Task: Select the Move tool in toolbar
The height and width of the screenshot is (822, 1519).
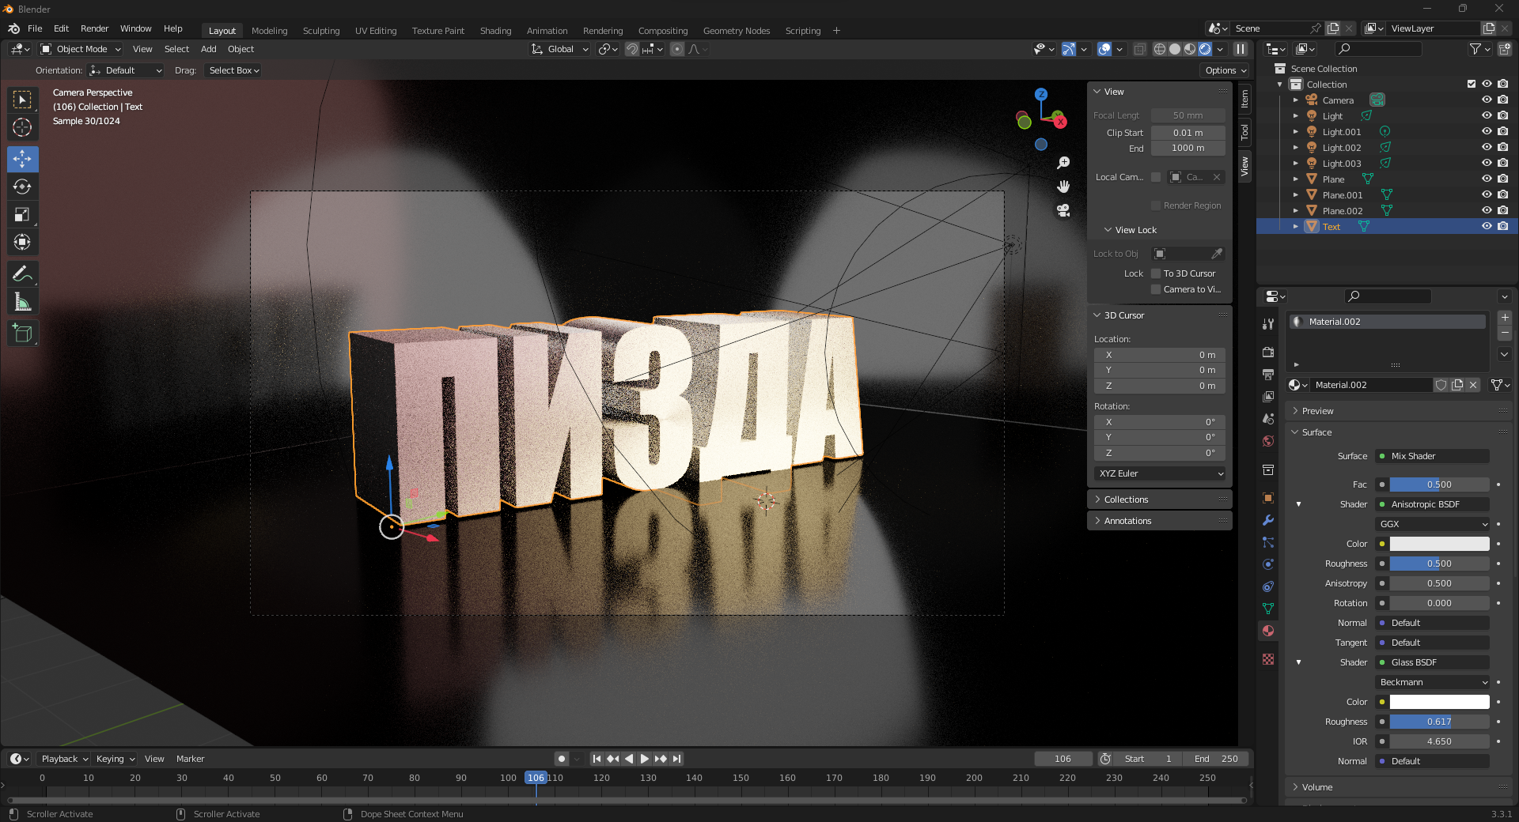Action: (x=22, y=159)
